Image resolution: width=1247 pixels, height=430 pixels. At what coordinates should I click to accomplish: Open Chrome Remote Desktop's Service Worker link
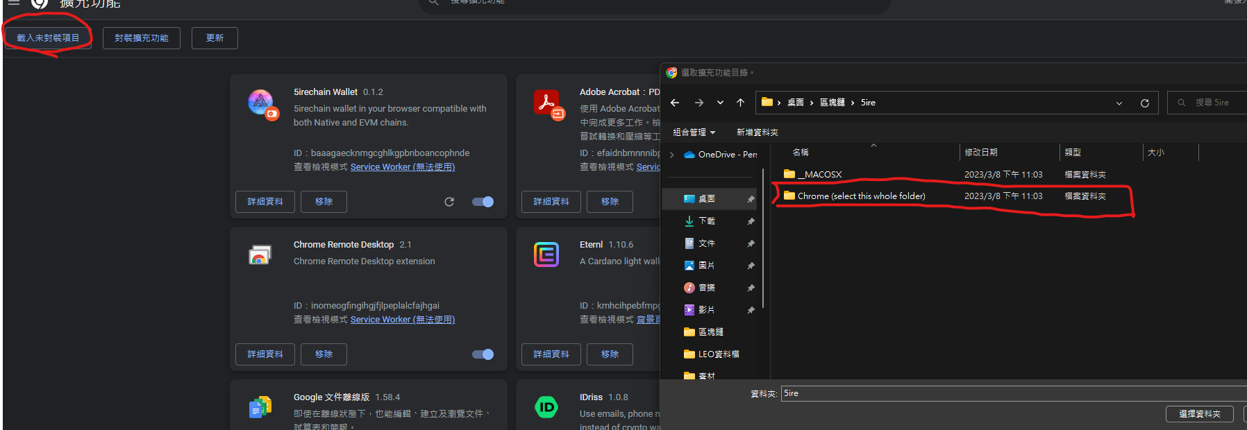[x=403, y=320]
